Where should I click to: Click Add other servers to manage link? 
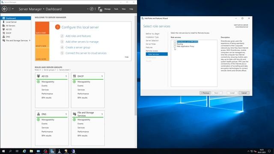click(82, 41)
